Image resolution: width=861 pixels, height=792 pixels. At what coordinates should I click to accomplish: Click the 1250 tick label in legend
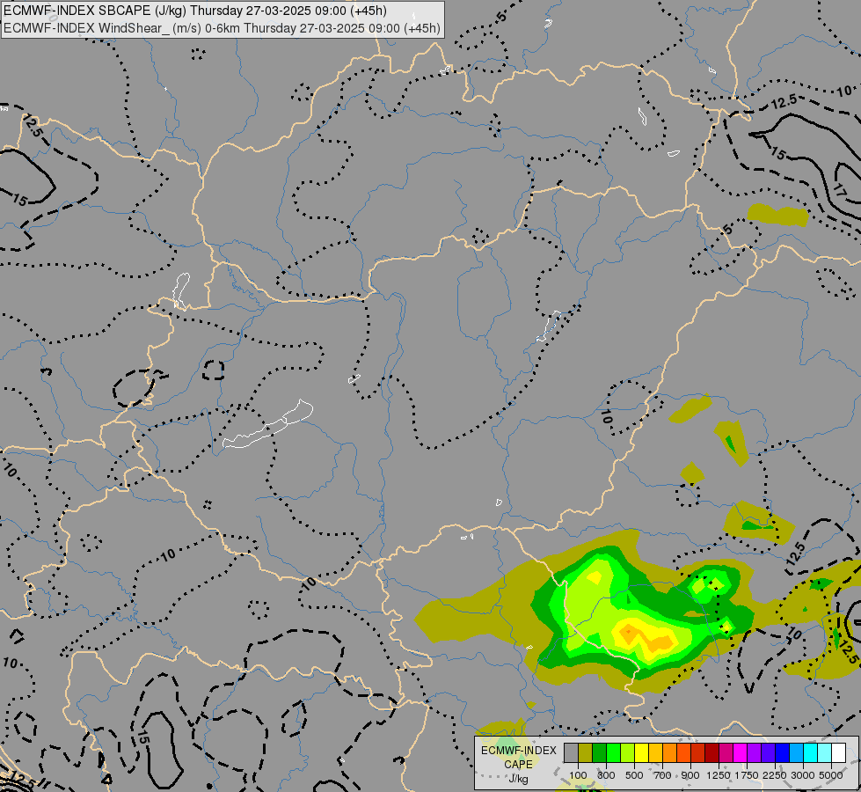719,775
